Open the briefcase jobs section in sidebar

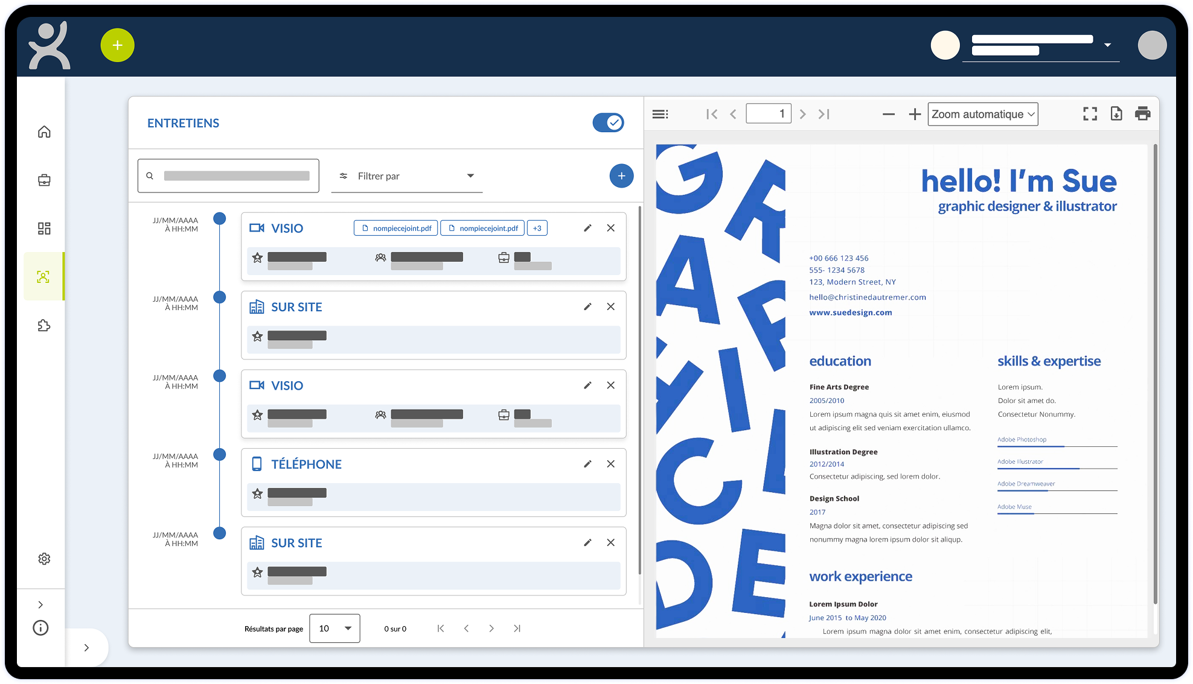(44, 180)
